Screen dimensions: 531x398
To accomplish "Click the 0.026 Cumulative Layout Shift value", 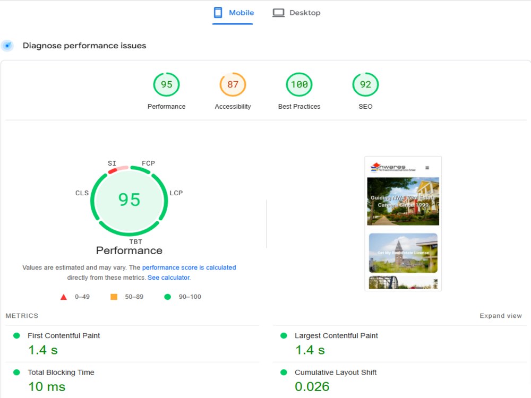I will pyautogui.click(x=312, y=386).
